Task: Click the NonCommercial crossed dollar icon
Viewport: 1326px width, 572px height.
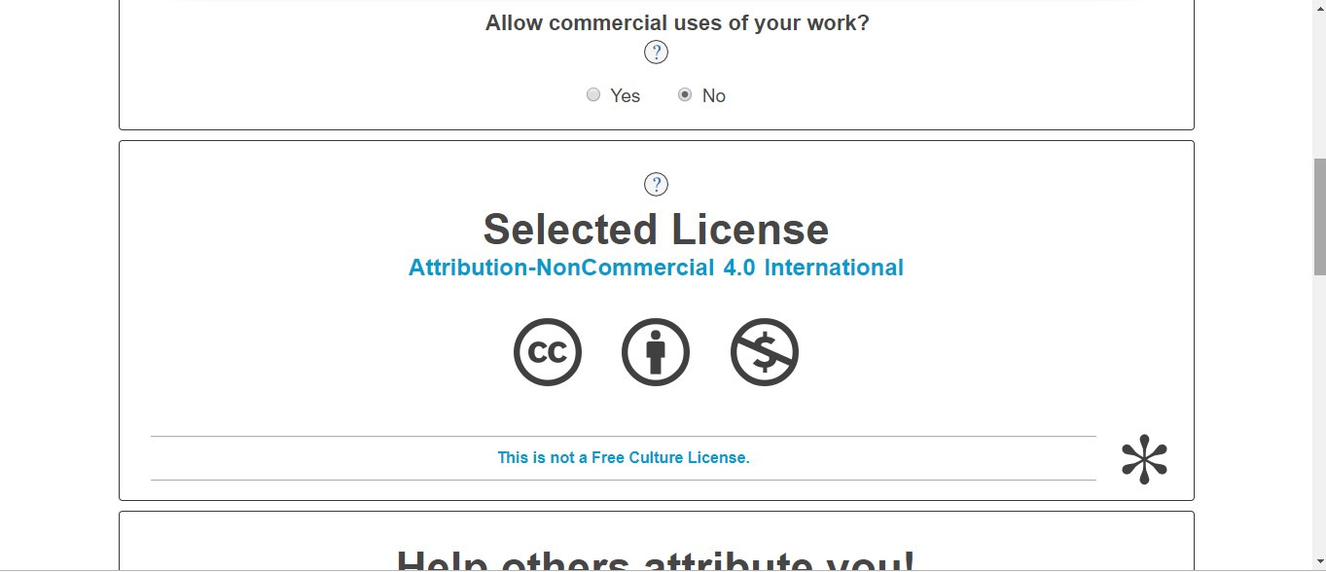Action: [x=765, y=352]
